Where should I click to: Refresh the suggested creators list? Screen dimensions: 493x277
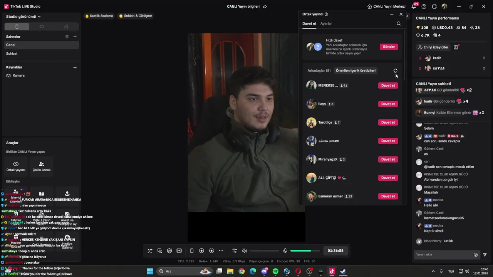395,71
